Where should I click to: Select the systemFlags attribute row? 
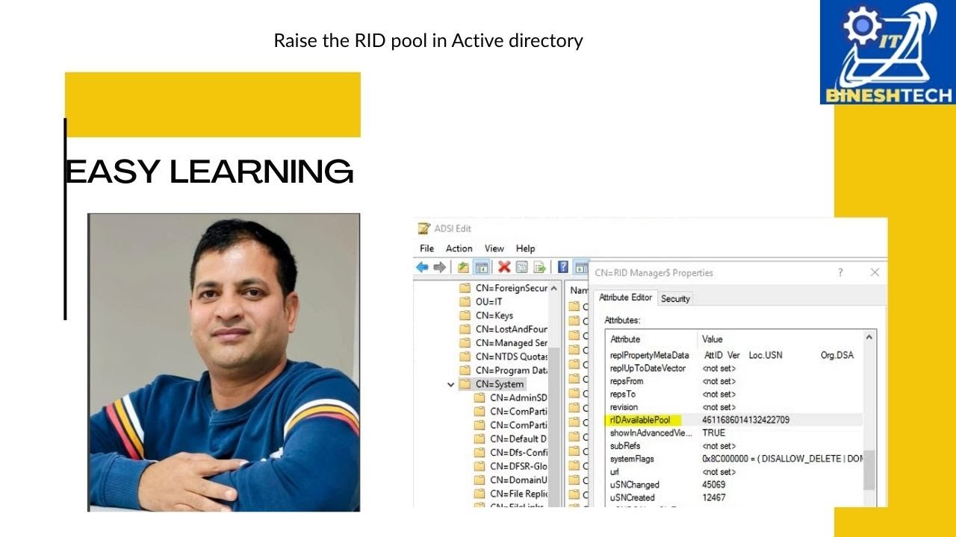(x=734, y=459)
